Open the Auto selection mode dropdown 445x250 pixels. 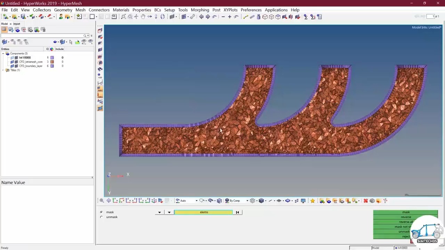(x=196, y=201)
